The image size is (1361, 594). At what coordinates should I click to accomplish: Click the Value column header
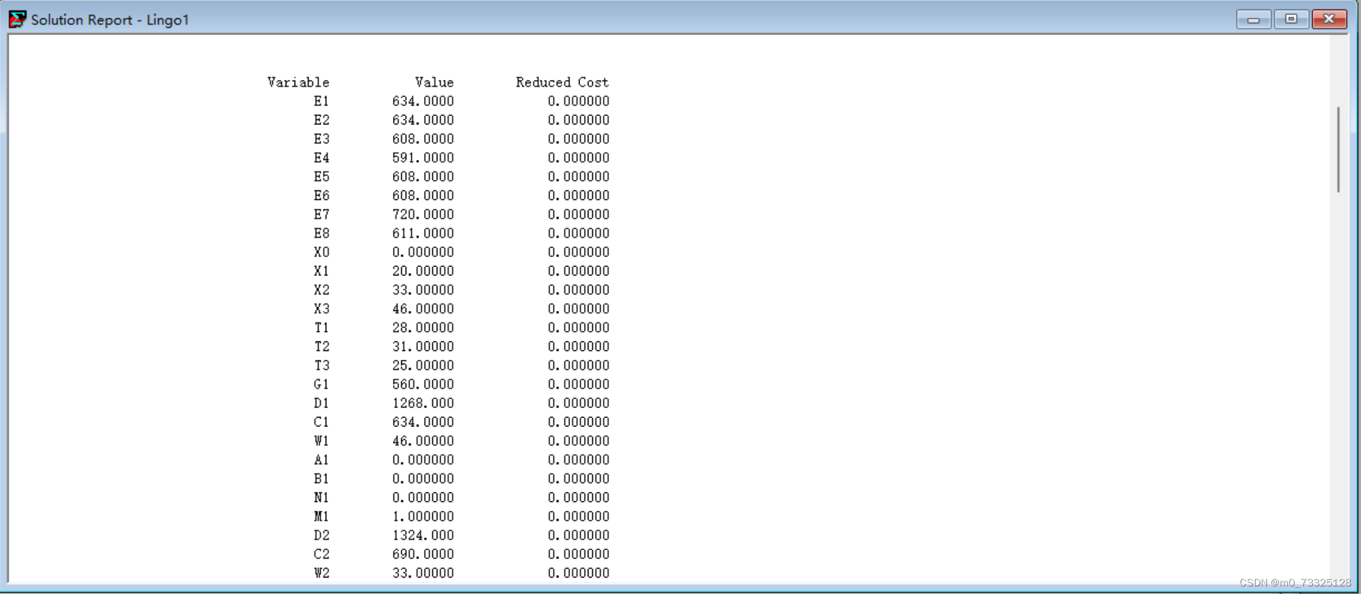[x=434, y=82]
